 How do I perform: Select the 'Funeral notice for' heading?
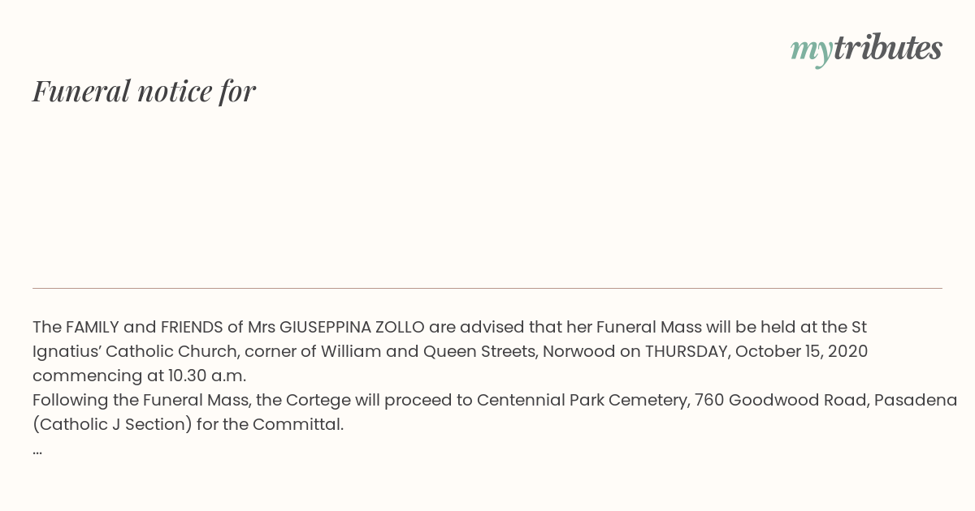coord(144,91)
